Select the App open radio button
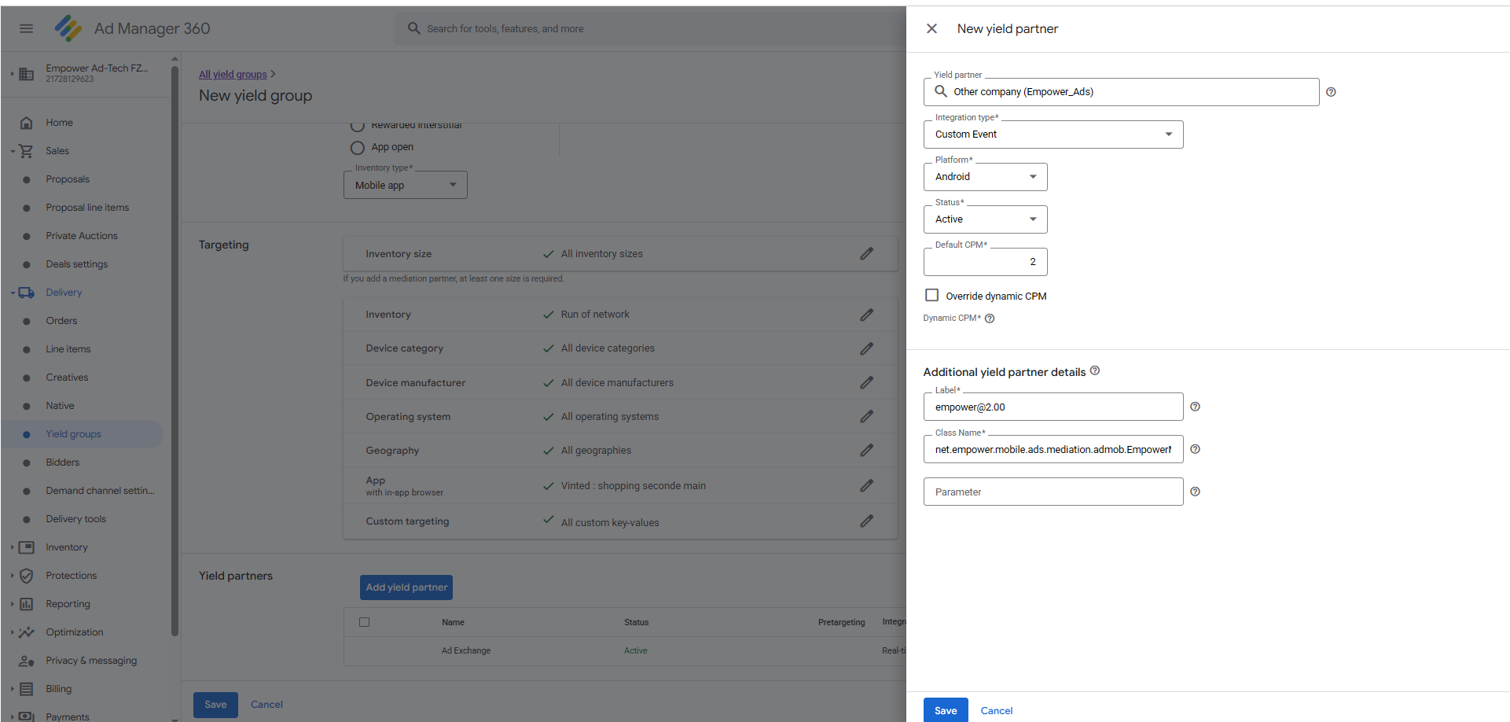The image size is (1510, 722). click(x=358, y=147)
